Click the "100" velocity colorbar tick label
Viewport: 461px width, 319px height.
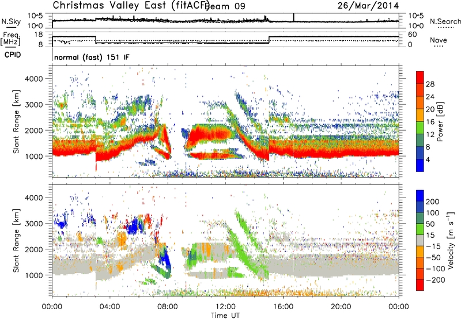(433, 213)
